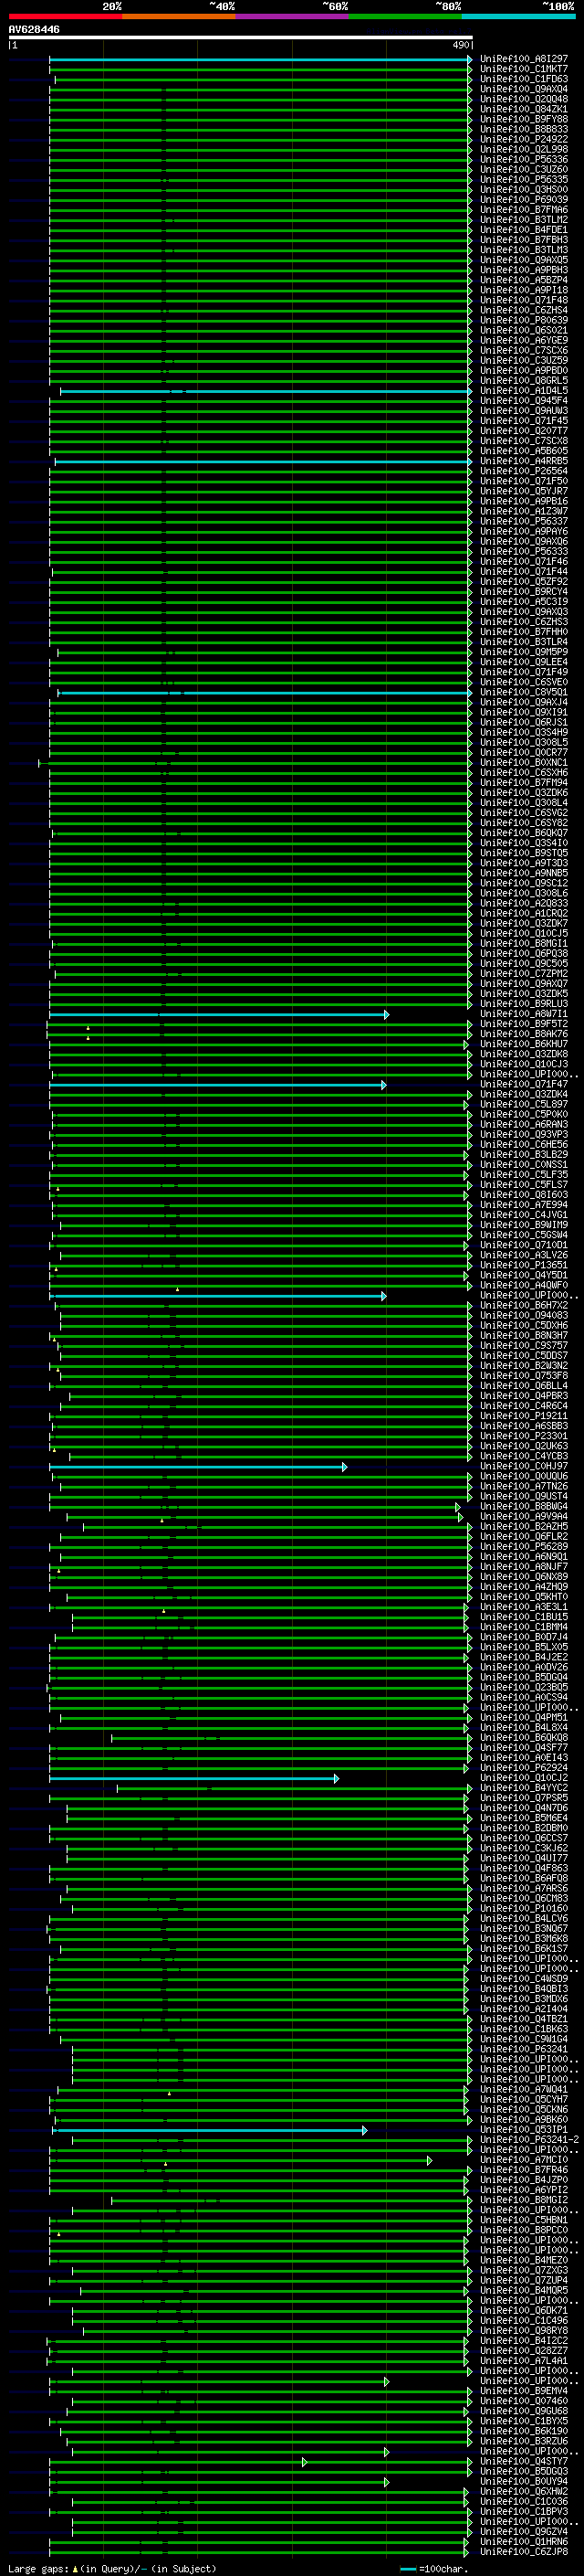Select the UniRef100_Q98RY8 entry
Screen dimensions: 584x2576
(523, 2330)
